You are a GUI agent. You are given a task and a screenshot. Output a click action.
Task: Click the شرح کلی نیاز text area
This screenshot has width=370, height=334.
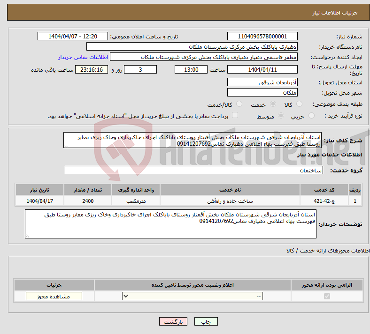click(193, 140)
